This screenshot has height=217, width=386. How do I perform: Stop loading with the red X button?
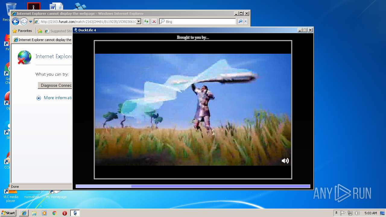coord(154,21)
